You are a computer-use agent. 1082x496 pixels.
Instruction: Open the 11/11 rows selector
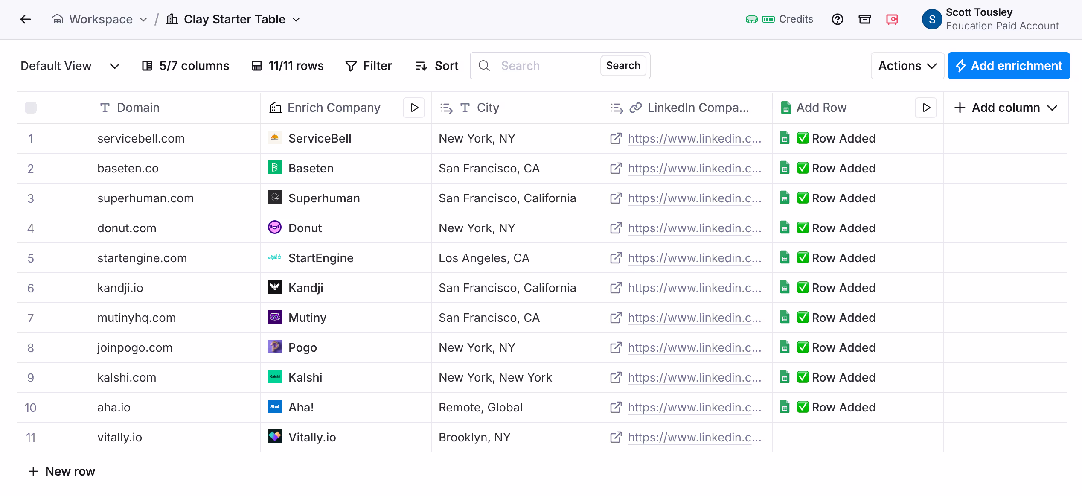288,66
